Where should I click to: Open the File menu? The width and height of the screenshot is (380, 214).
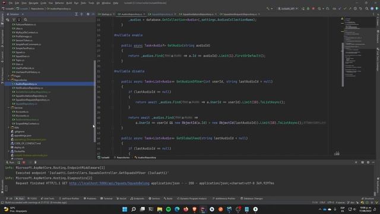coord(11,3)
